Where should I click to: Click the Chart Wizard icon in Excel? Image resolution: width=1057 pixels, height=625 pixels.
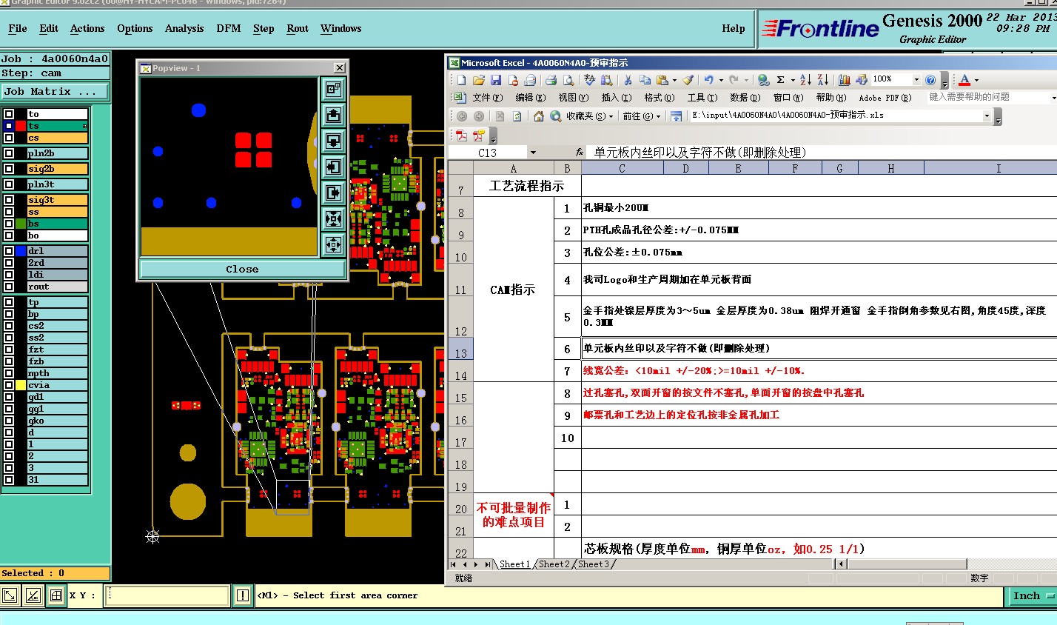pyautogui.click(x=844, y=80)
